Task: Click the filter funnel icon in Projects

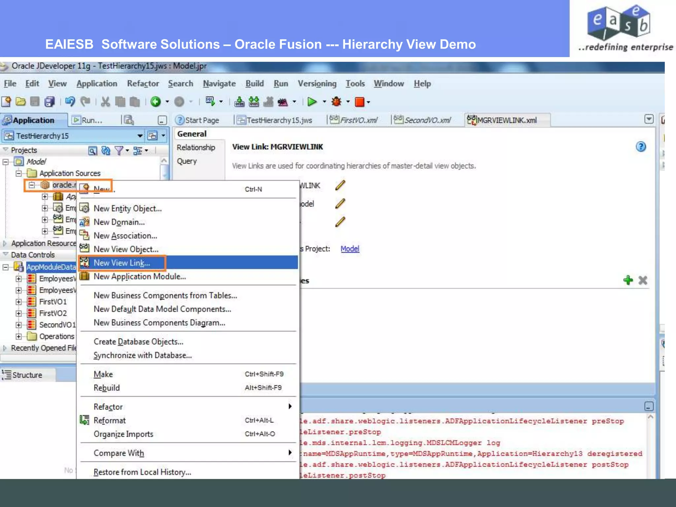Action: point(119,151)
